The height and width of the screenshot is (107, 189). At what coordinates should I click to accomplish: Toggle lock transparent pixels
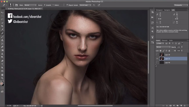pyautogui.click(x=161, y=51)
